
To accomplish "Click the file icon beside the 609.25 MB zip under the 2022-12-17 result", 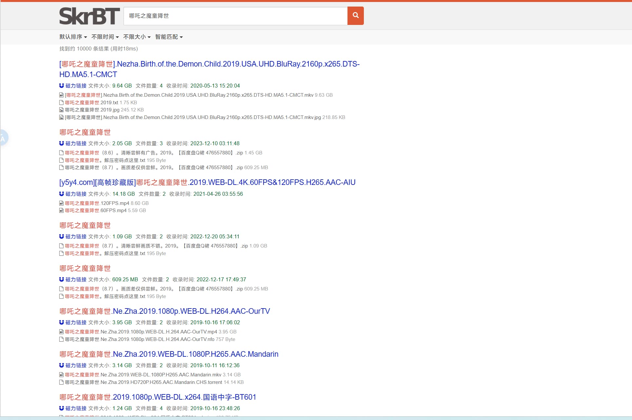I will pyautogui.click(x=61, y=289).
